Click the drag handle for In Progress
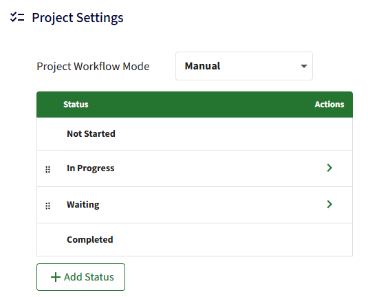This screenshot has width=368, height=297. click(47, 169)
